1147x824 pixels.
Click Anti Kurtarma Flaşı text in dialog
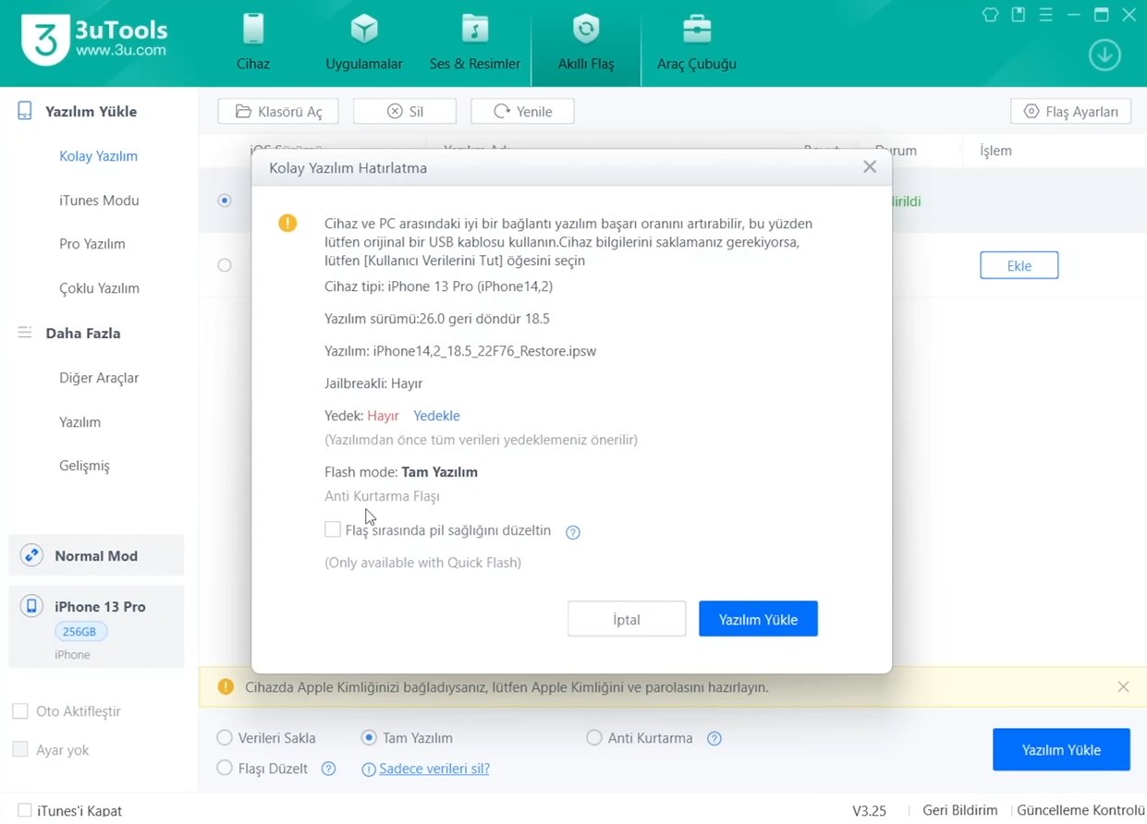[x=382, y=496]
